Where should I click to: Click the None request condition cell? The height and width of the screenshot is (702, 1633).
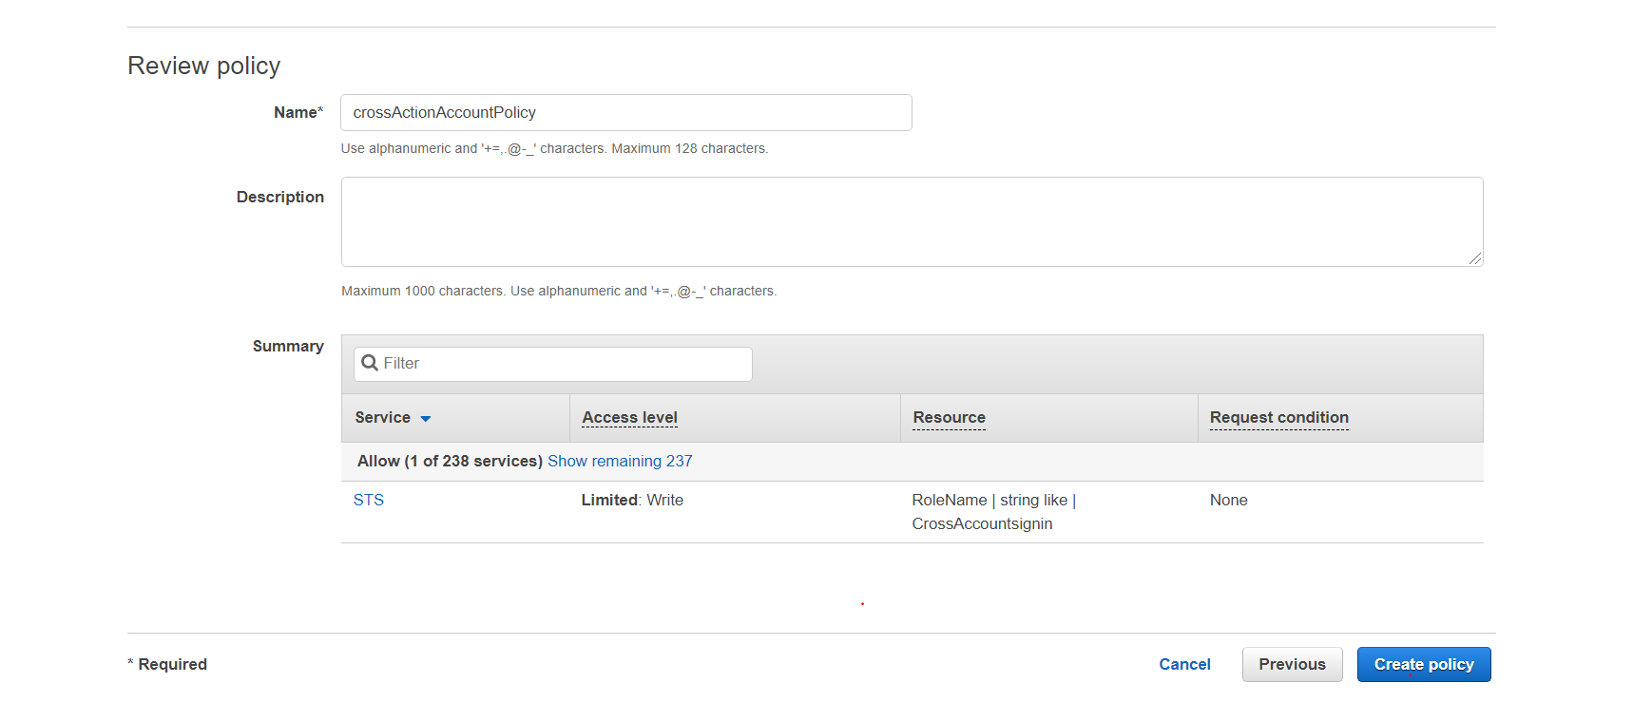point(1228,500)
